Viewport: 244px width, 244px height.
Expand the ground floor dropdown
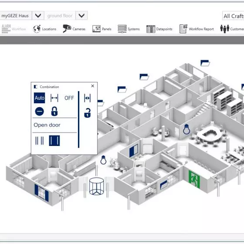81,16
